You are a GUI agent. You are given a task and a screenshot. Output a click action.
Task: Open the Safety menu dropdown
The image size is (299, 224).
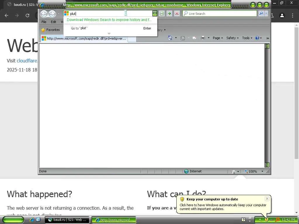pos(232,38)
